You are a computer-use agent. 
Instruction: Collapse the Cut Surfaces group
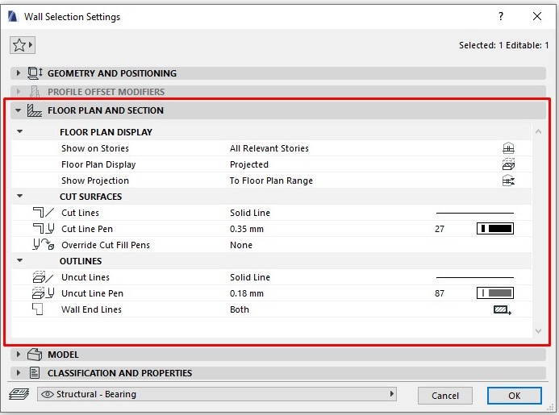(20, 197)
